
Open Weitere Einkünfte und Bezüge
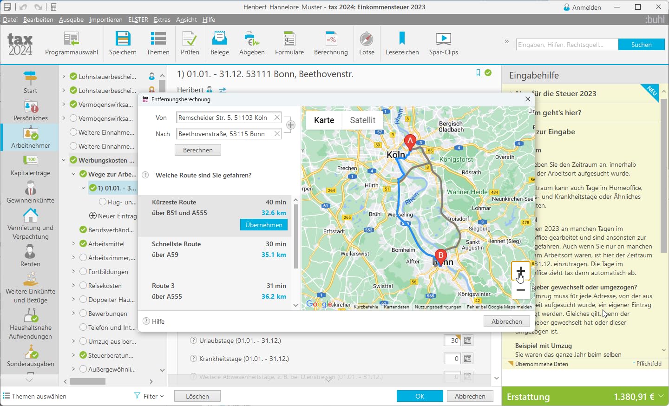click(31, 288)
